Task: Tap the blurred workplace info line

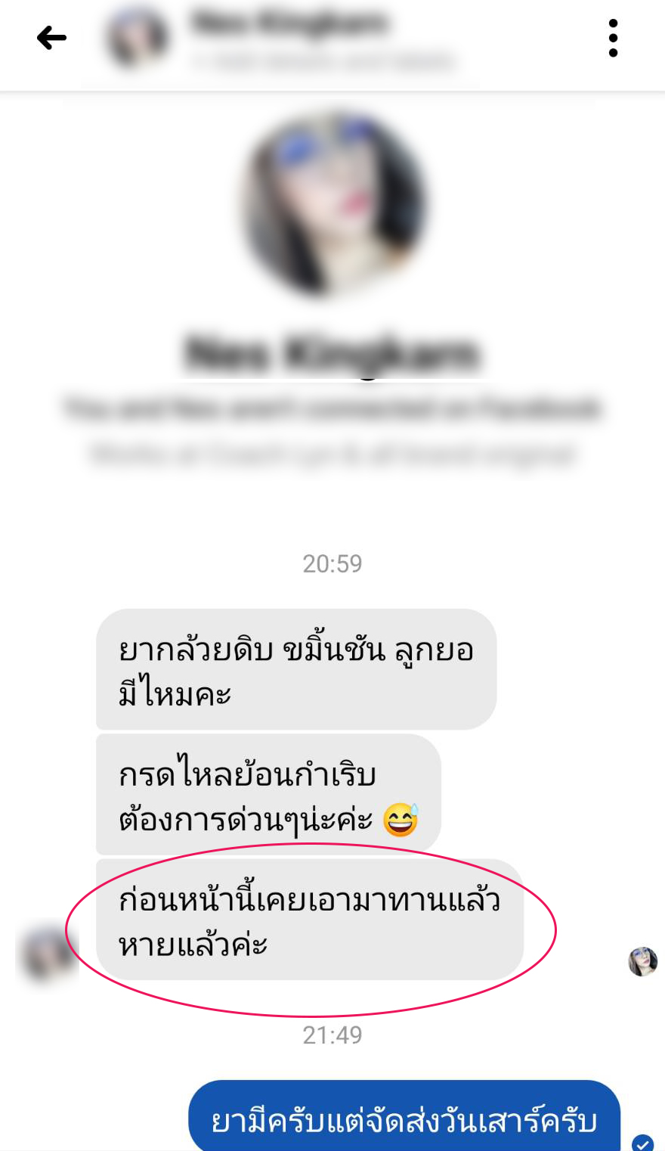Action: click(x=332, y=455)
